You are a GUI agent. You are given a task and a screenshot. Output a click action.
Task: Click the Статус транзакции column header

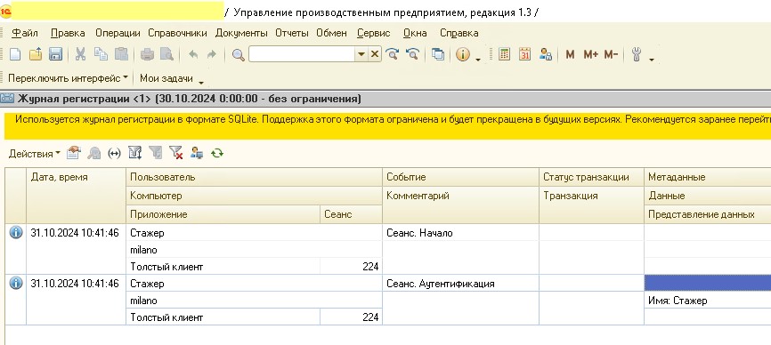click(591, 177)
